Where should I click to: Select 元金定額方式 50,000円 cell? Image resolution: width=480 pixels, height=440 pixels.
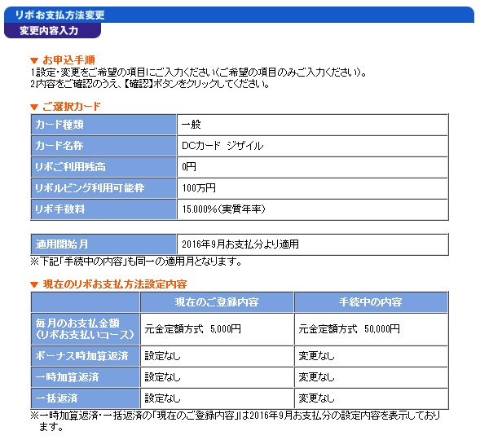click(371, 329)
